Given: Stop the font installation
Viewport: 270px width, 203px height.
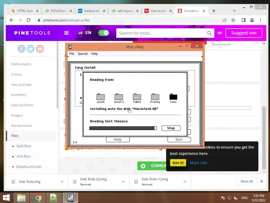Looking at the screenshot, I should 171,128.
